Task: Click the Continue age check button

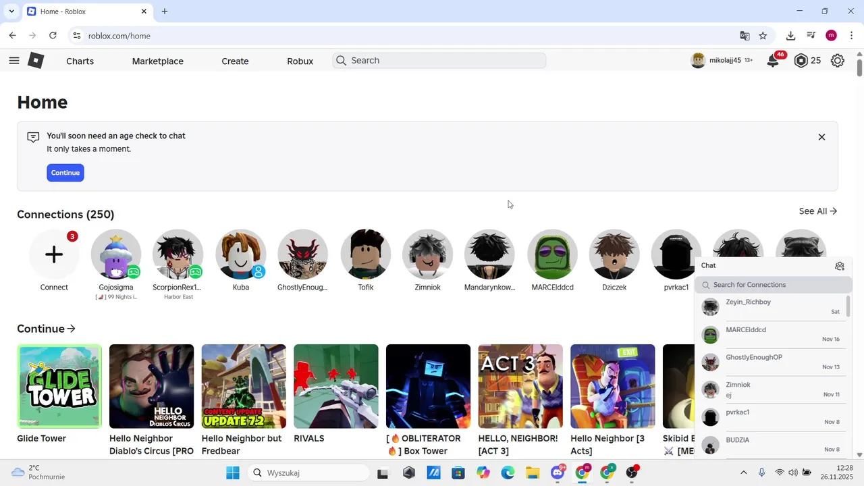Action: pos(65,173)
